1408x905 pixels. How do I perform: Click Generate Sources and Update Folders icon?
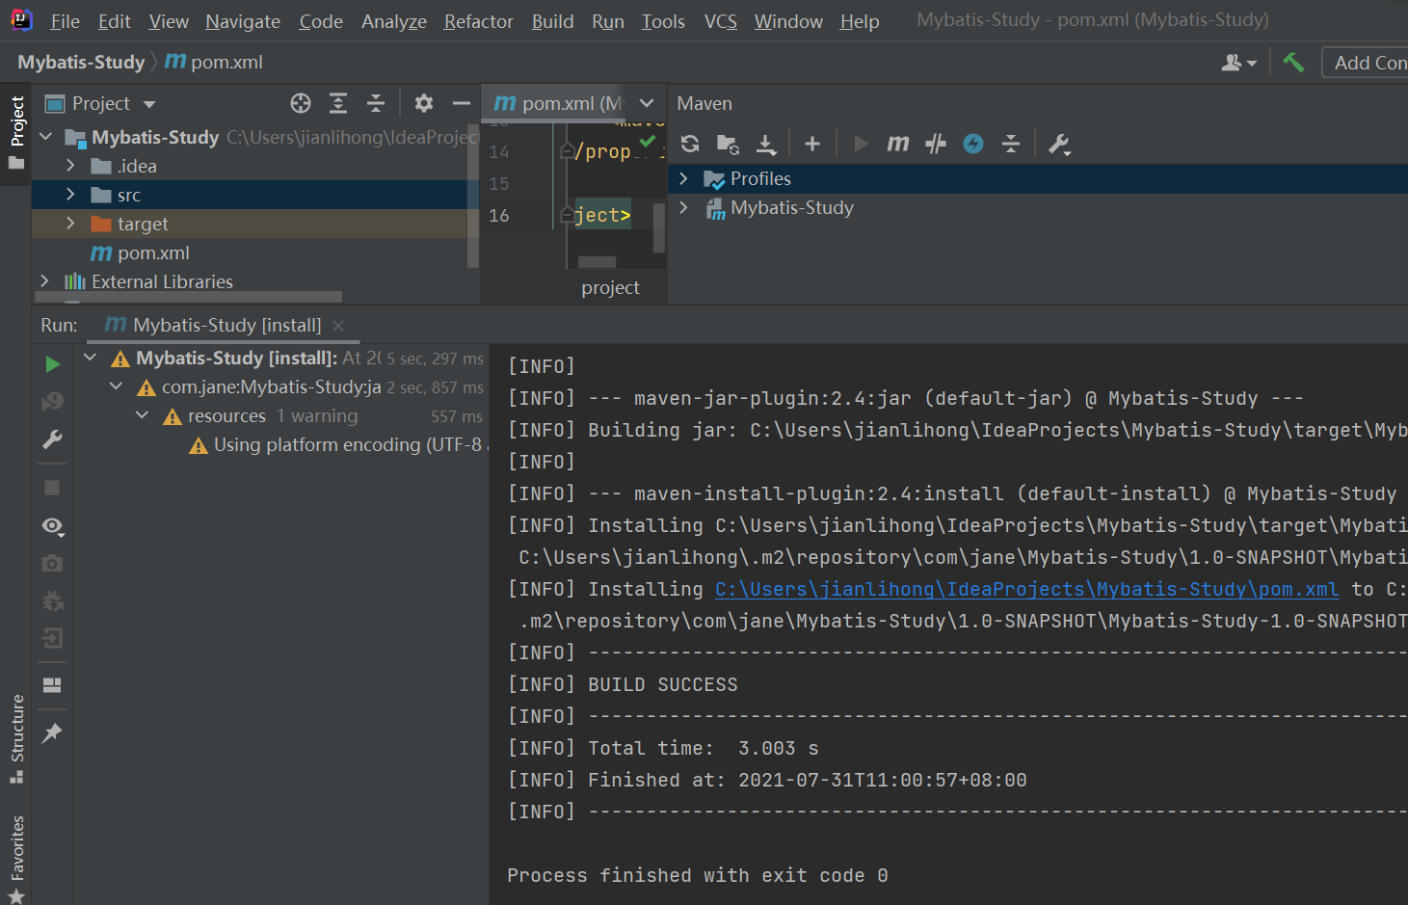[x=728, y=144]
